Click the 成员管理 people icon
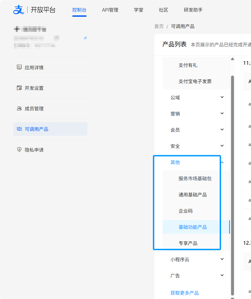 click(x=19, y=108)
